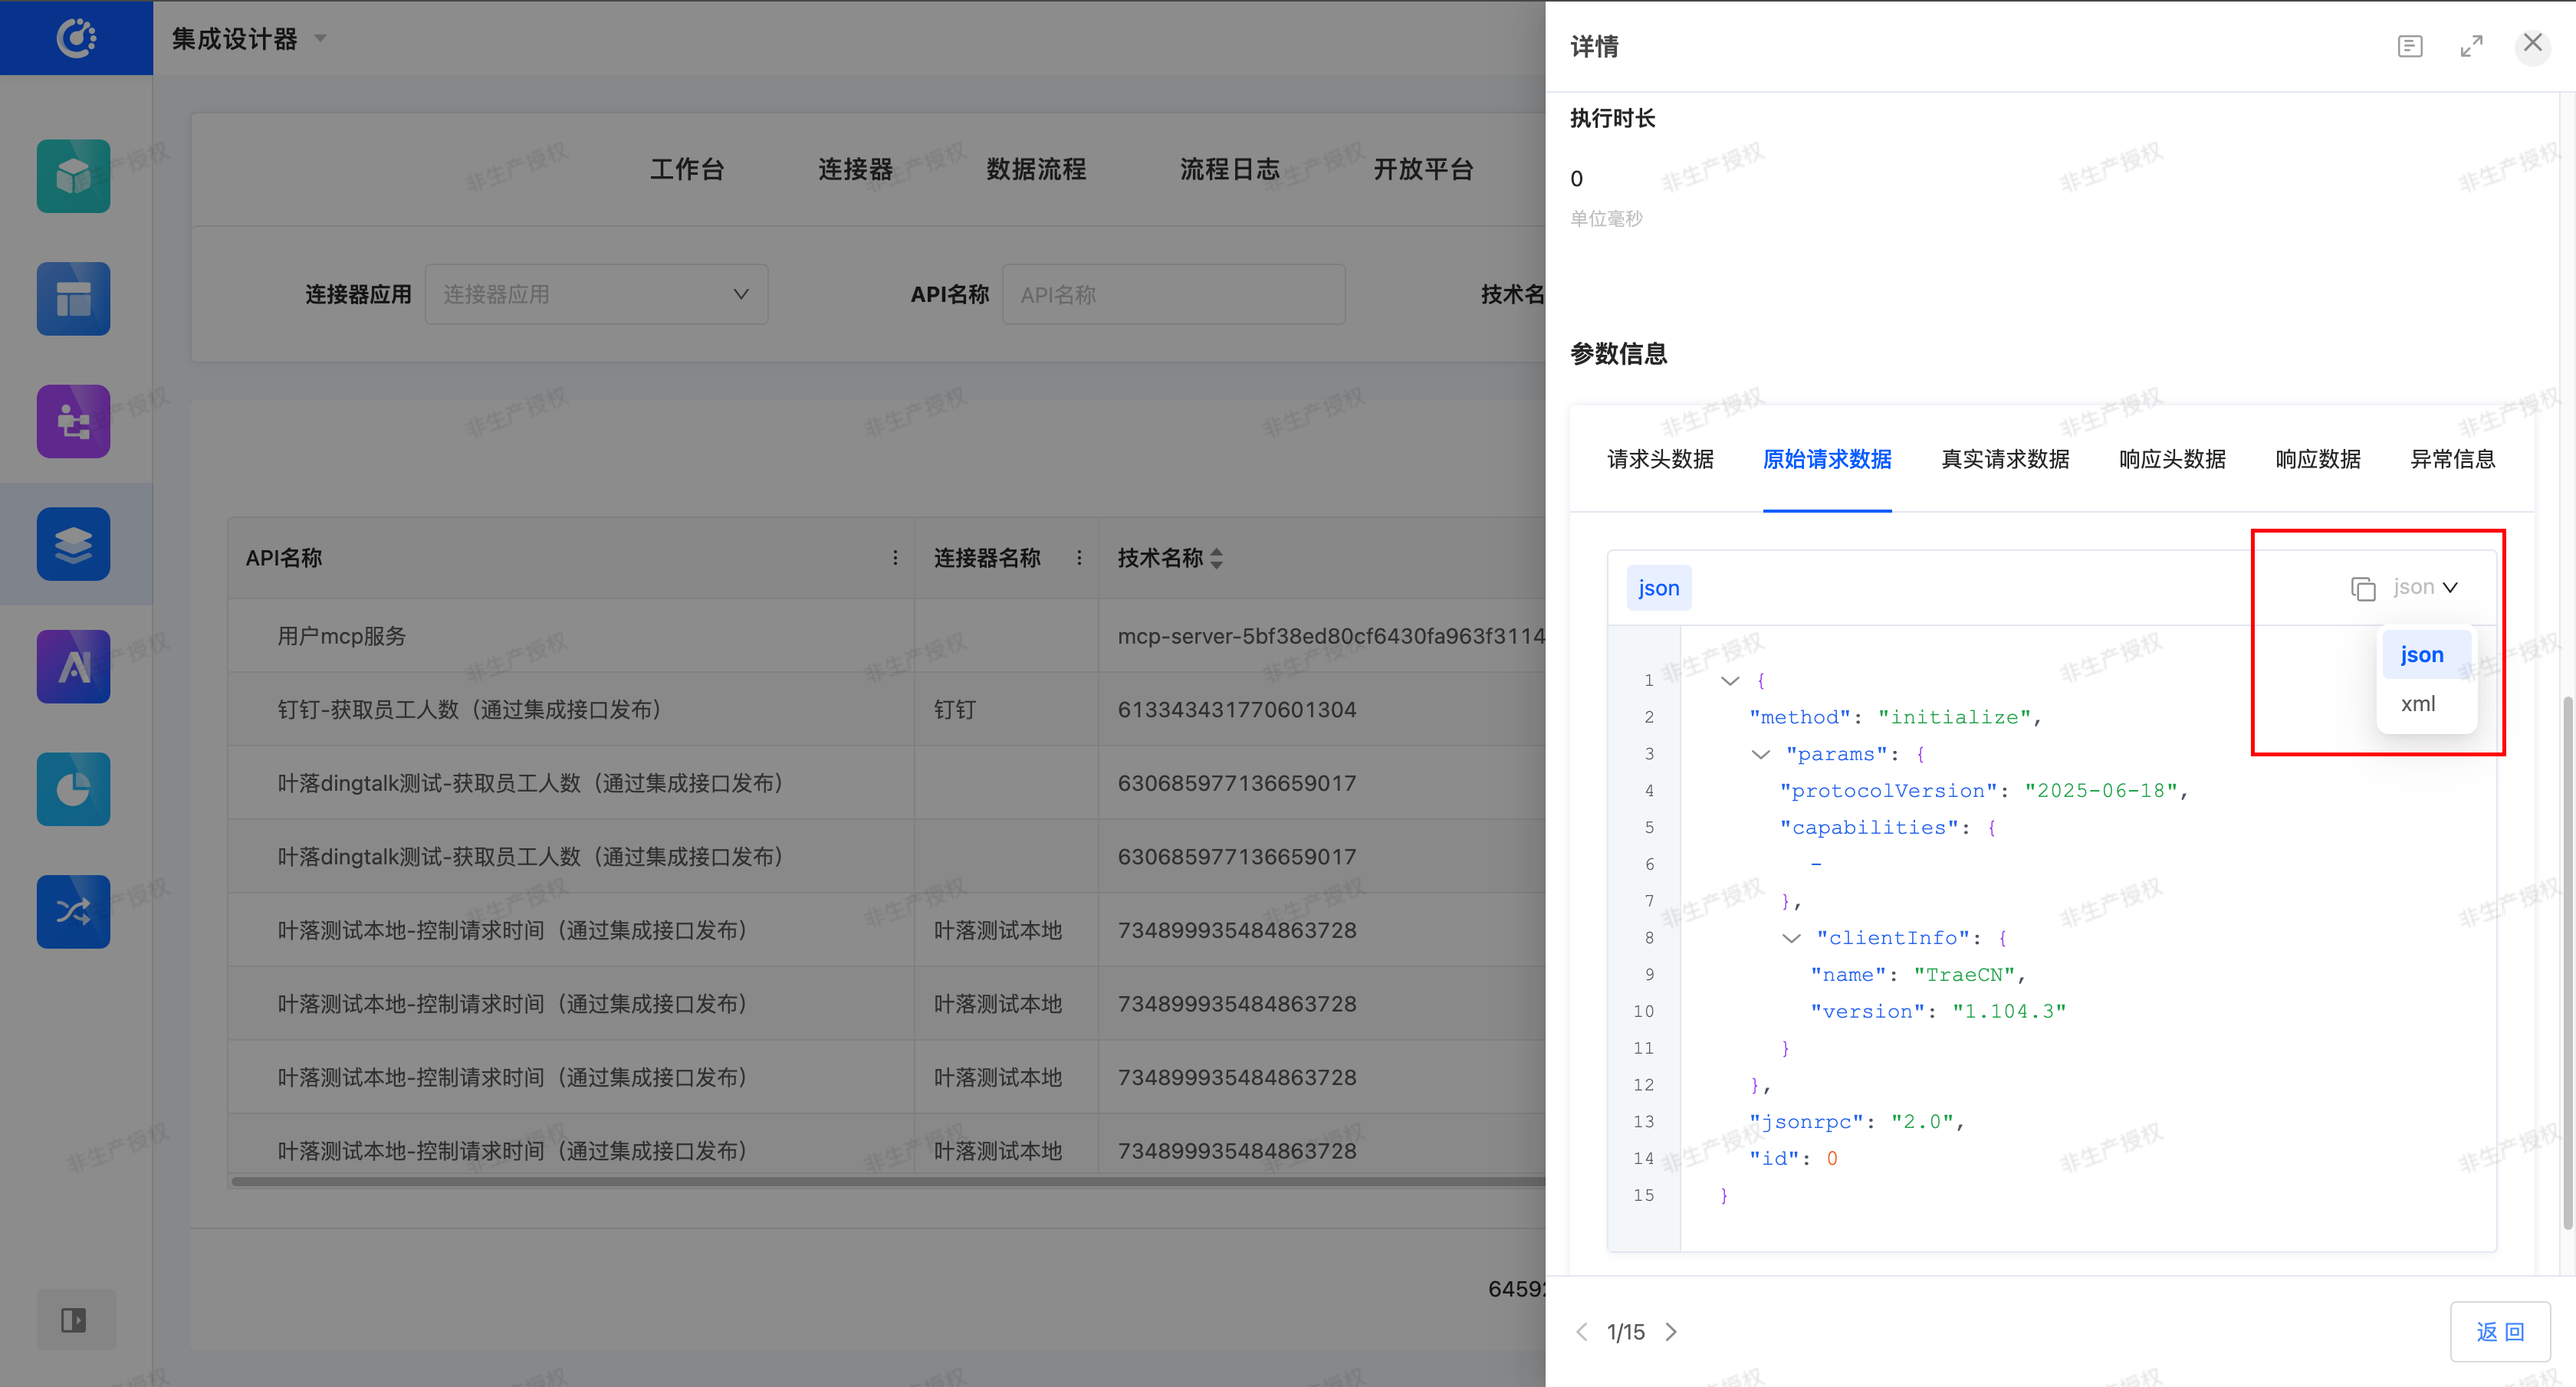
Task: Collapse the "clientInfo" node in JSON viewer
Action: tap(1791, 937)
